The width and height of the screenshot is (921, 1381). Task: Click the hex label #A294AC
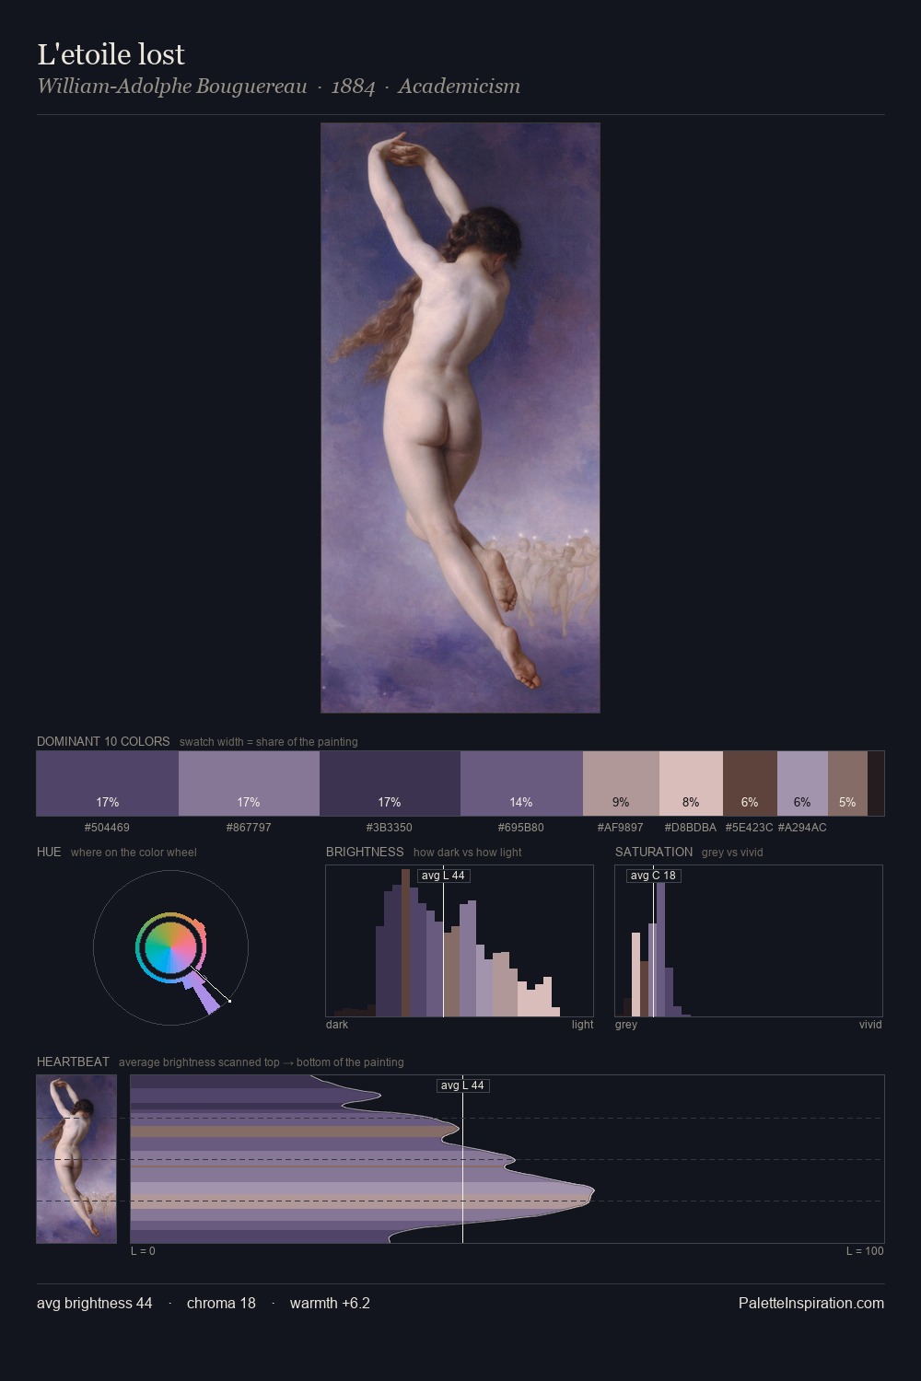coord(802,828)
